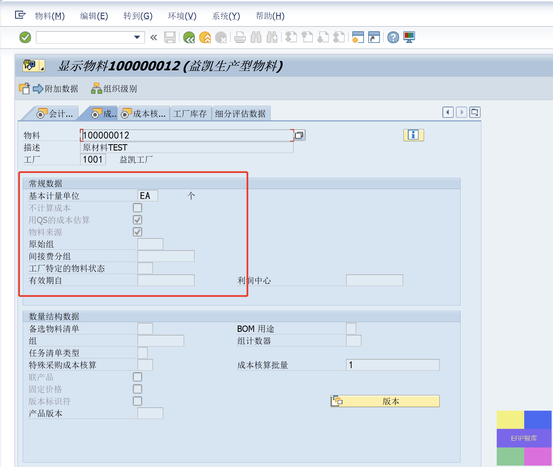Click the blue Help question mark icon
The image size is (553, 467).
393,37
